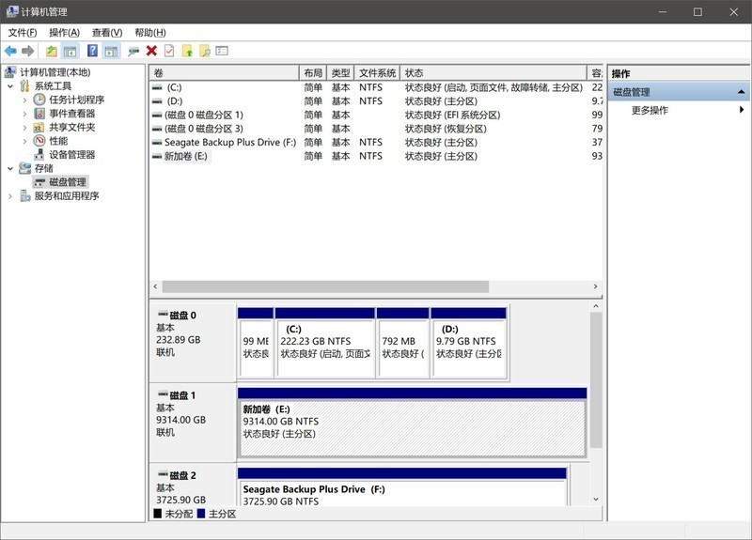Select Seagate (F:) 3725.90 GB partition block
This screenshot has height=540, width=752.
[402, 486]
